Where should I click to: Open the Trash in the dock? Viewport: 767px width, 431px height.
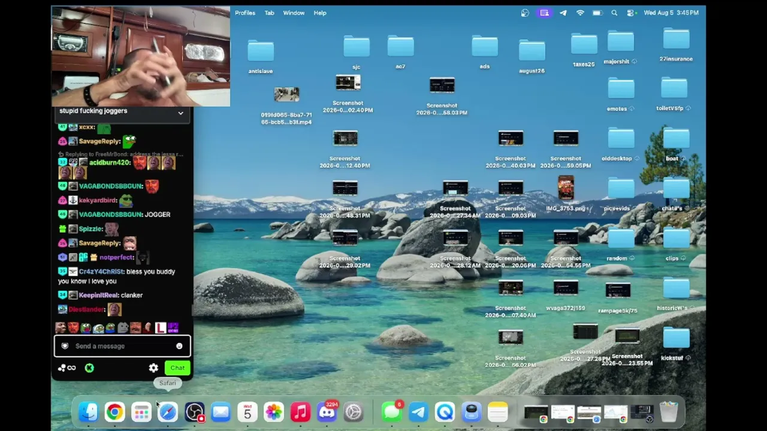(x=669, y=412)
